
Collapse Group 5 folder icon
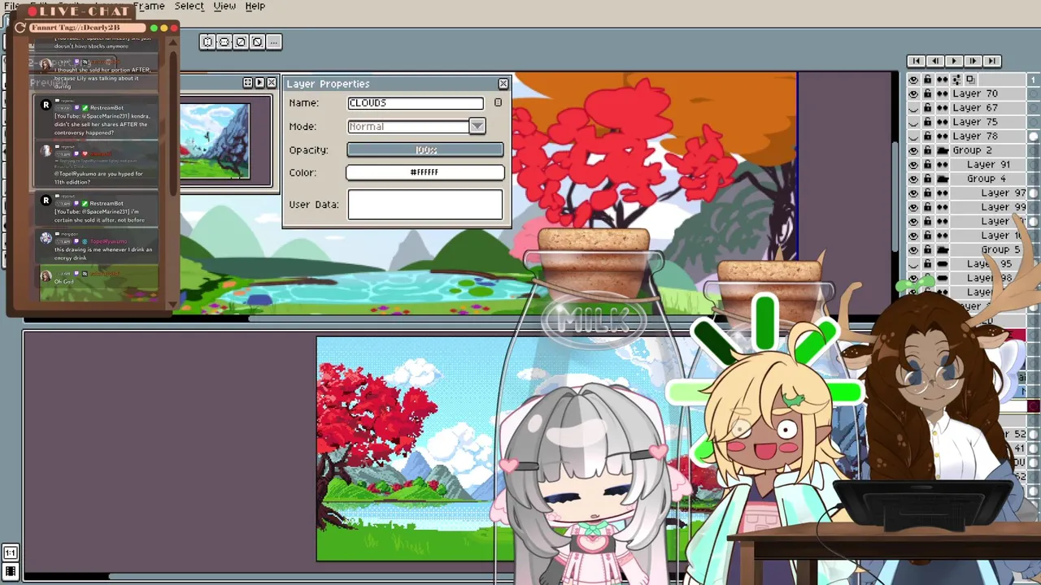(x=943, y=249)
